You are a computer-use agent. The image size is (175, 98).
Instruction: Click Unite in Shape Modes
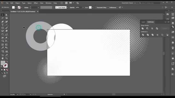[x=142, y=29]
